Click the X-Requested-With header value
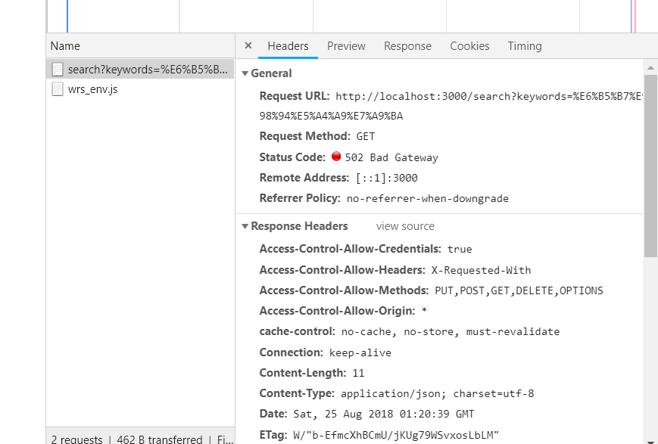This screenshot has height=444, width=658. click(481, 270)
